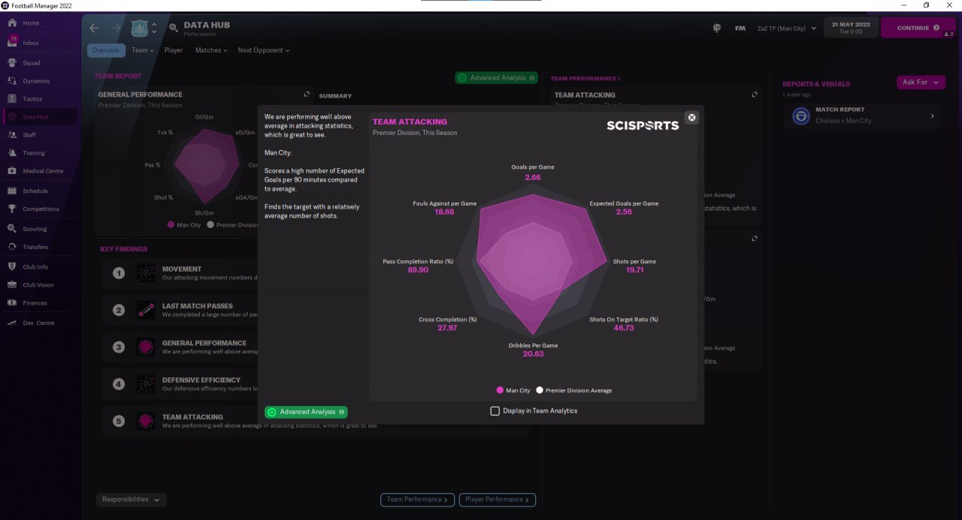962x520 pixels.
Task: Open club switcher up-down arrows
Action: point(154,29)
